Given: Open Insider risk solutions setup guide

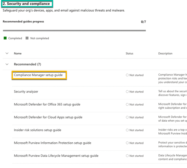Looking at the screenshot, I should (38, 130).
